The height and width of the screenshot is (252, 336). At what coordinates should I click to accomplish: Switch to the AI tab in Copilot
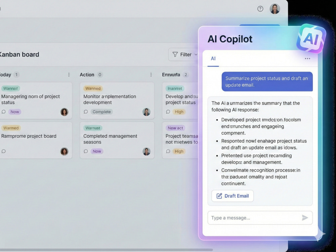pyautogui.click(x=213, y=58)
